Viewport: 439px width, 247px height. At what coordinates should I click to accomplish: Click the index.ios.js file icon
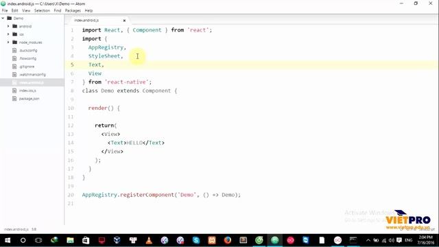coord(14,91)
